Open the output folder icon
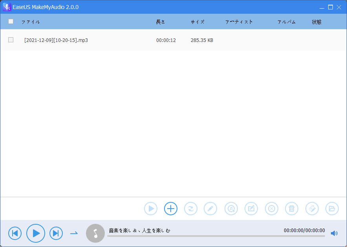The image size is (347, 247). pos(332,209)
